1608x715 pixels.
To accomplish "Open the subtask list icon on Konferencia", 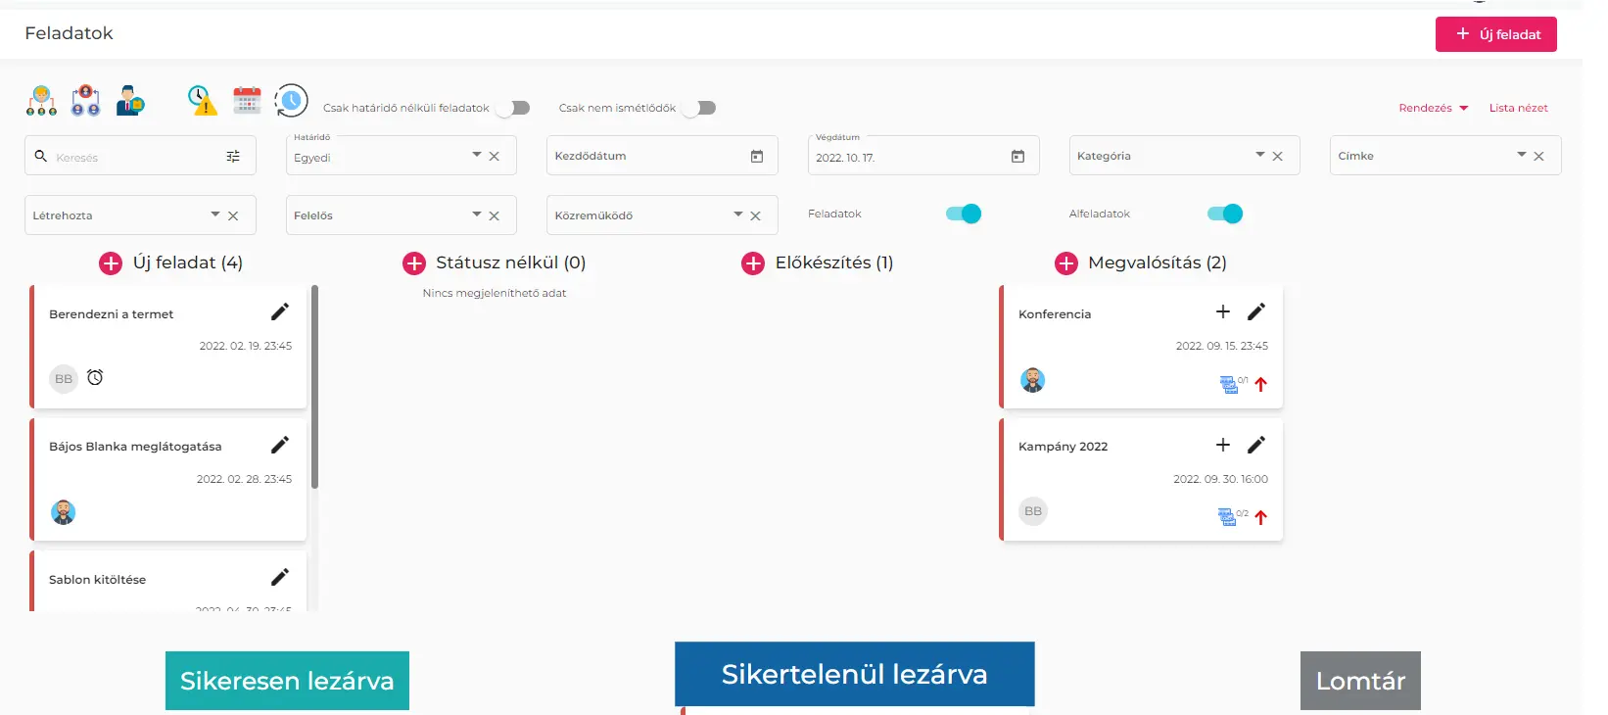I will (1229, 384).
